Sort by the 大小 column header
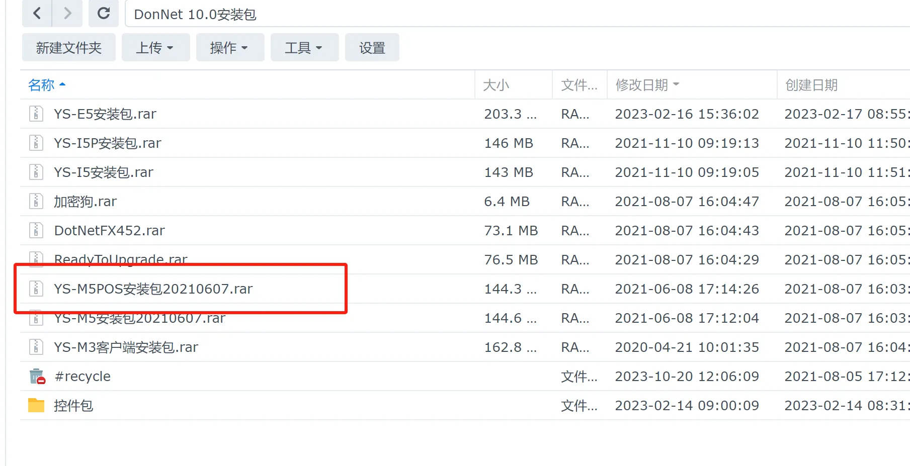The image size is (910, 466). pos(496,85)
